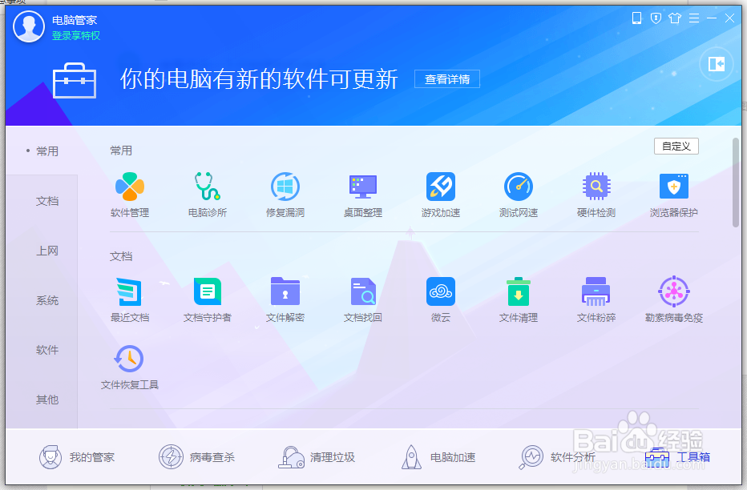Click the toolbox icon in banner

(75, 80)
